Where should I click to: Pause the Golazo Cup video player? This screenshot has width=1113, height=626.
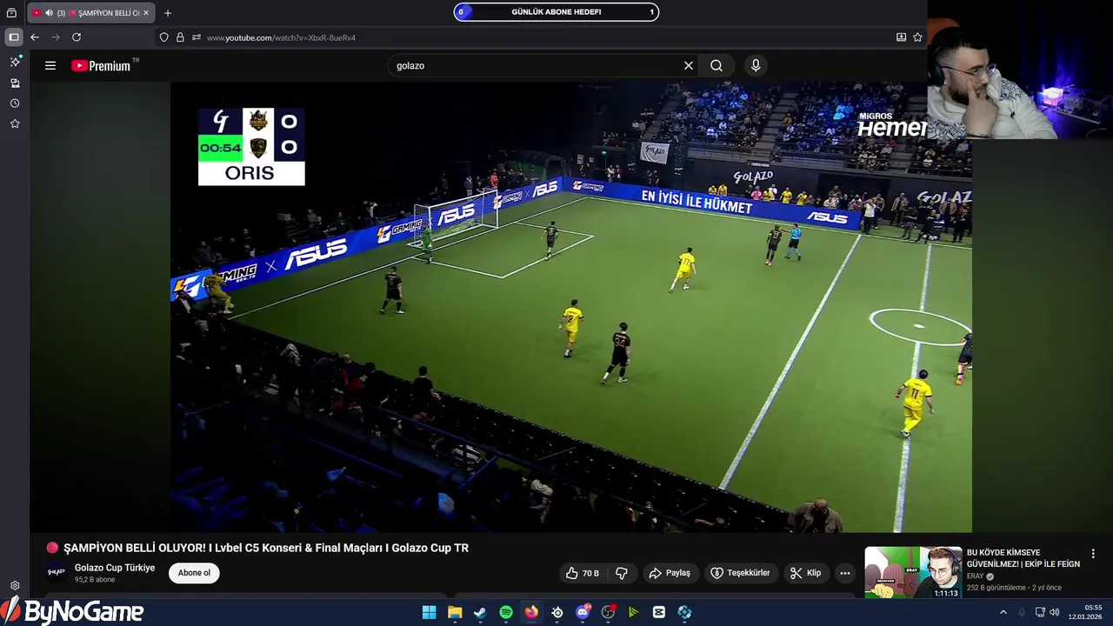570,307
